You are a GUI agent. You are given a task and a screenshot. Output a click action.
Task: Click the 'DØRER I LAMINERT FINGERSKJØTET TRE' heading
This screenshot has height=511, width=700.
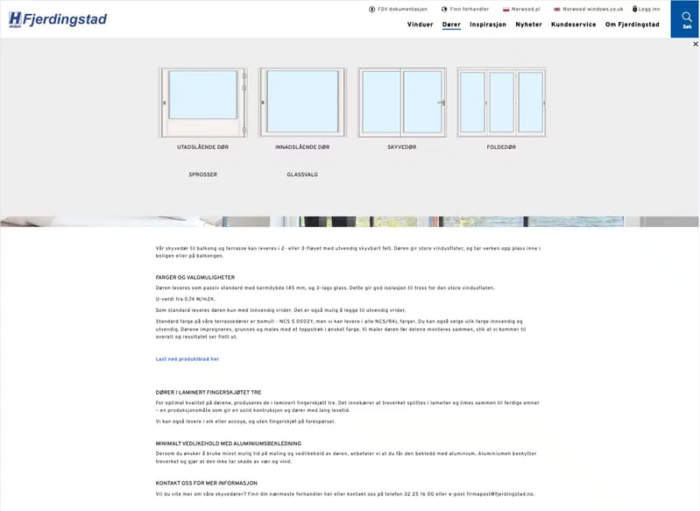pos(209,392)
